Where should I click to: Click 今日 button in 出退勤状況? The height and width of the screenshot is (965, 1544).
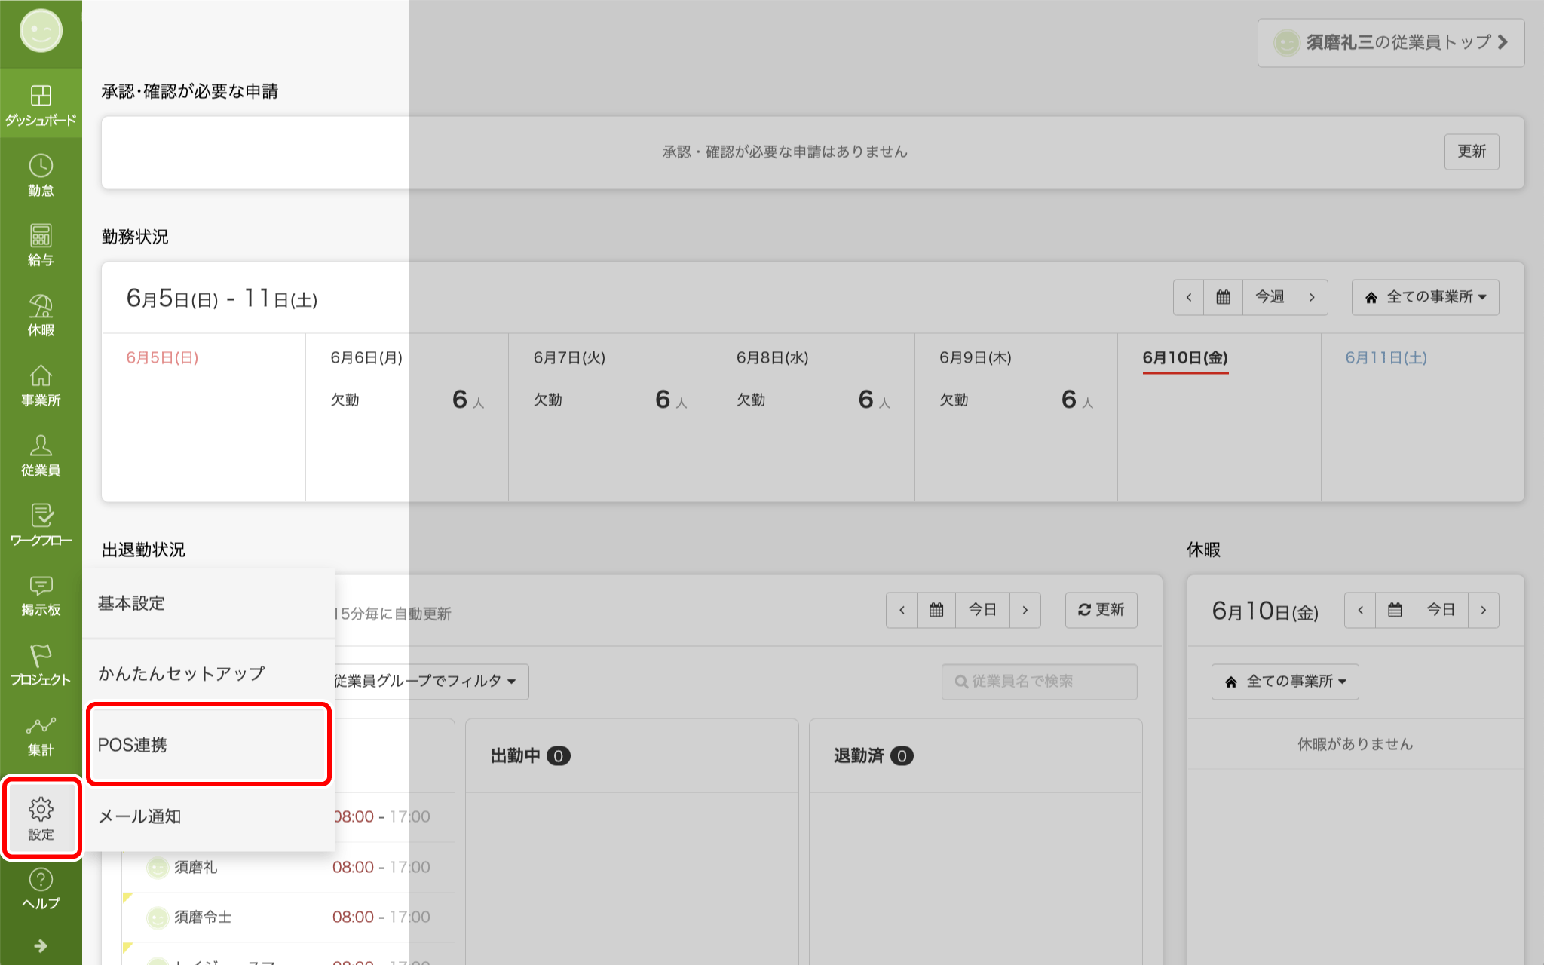tap(982, 610)
